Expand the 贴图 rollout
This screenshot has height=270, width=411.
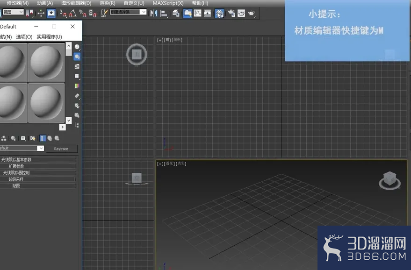[38, 185]
